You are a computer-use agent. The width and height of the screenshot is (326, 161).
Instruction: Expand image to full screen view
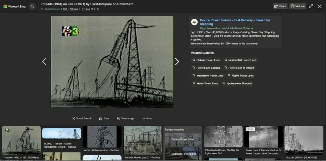click(311, 6)
